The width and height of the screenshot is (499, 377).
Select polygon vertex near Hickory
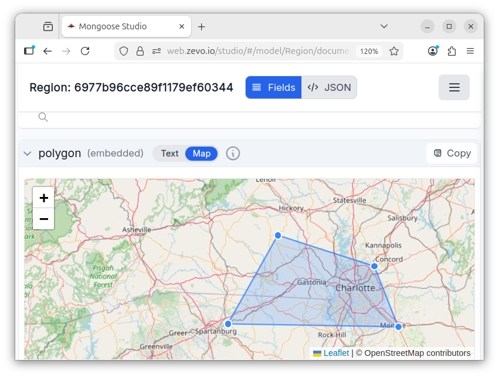pos(278,236)
